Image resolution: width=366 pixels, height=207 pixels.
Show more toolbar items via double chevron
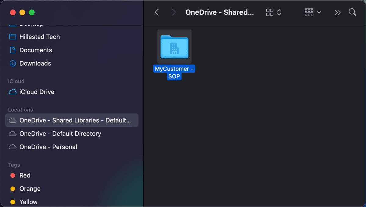click(337, 13)
